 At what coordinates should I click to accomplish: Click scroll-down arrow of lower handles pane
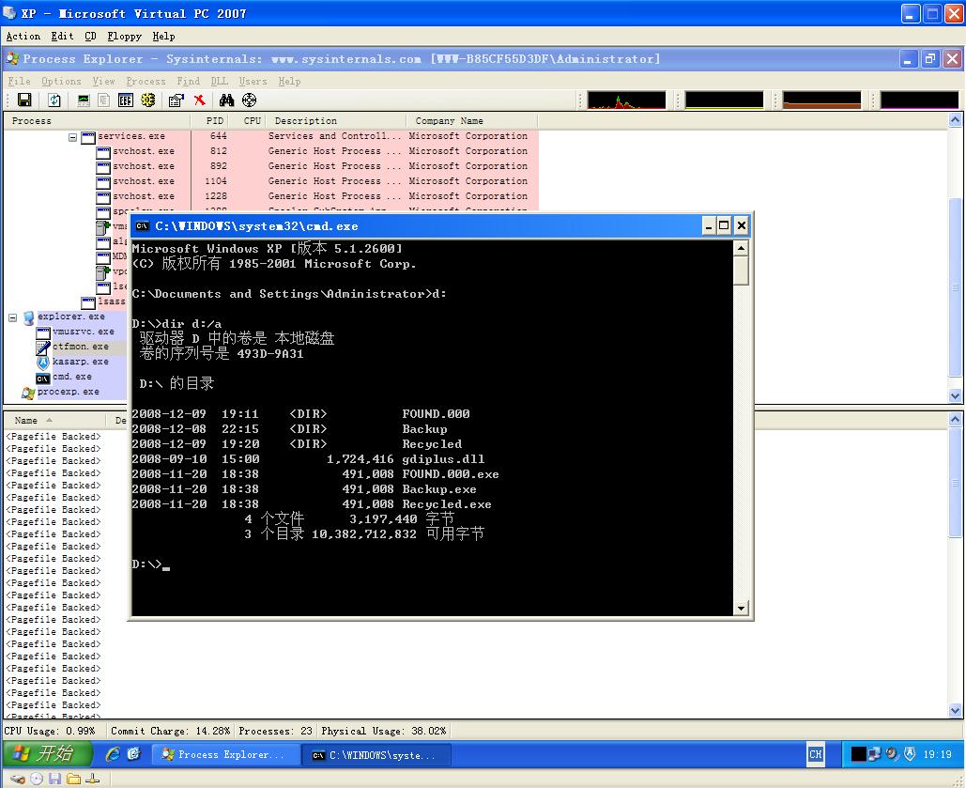[x=955, y=710]
